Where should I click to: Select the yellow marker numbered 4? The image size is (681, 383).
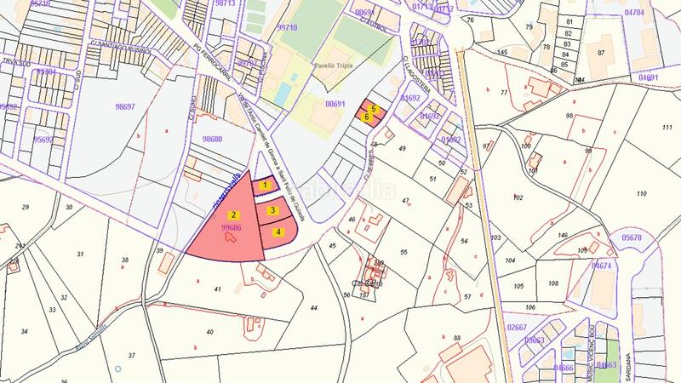(x=278, y=231)
